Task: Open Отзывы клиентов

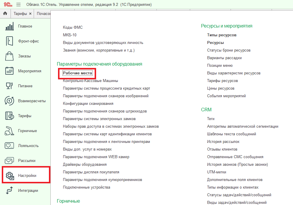Action: 222,149
